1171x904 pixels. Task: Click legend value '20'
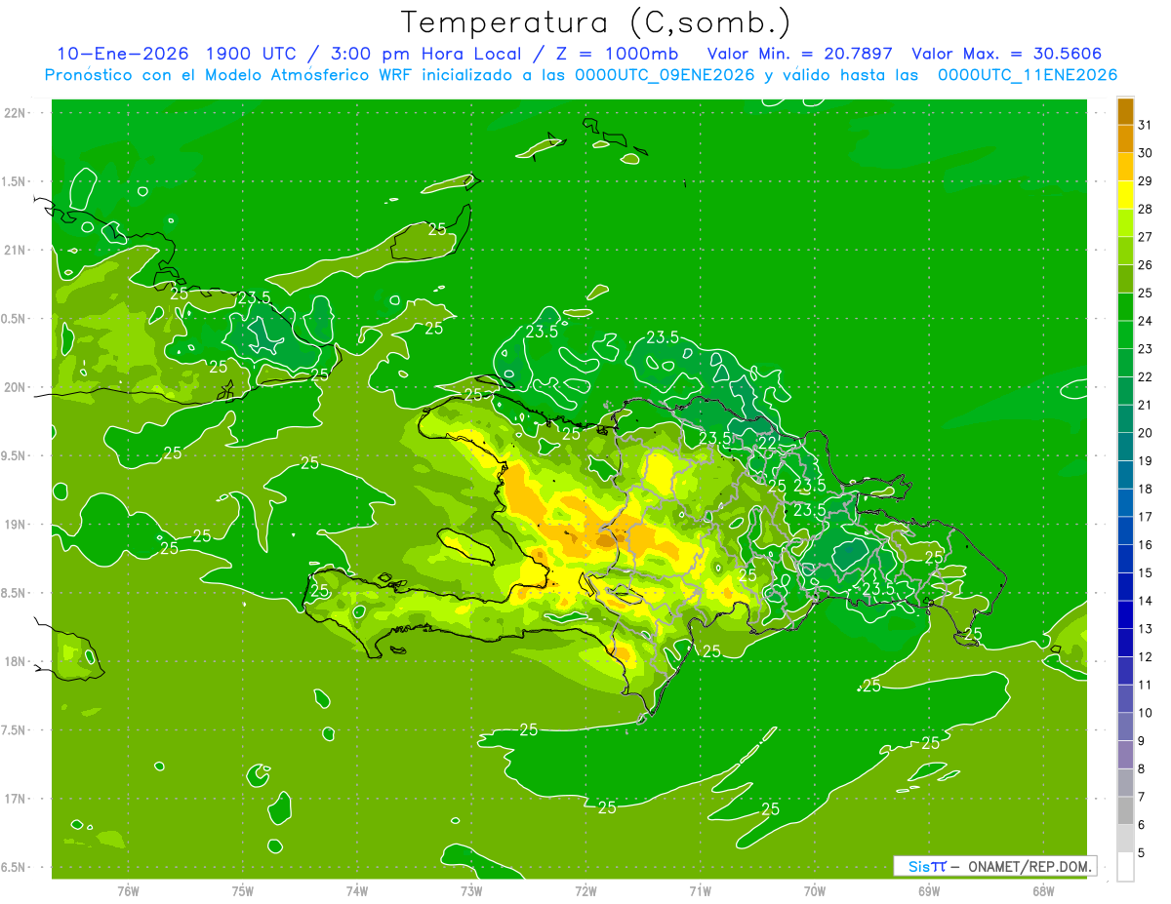coord(1146,432)
